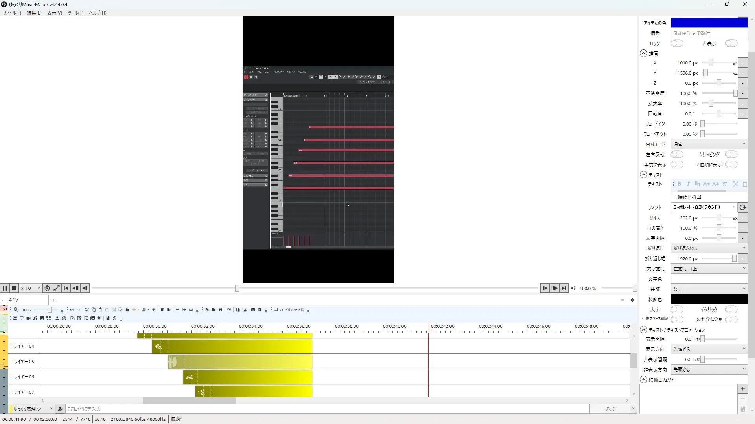
Task: Click the cut scissors icon in timeline toolbar
Action: [87, 310]
